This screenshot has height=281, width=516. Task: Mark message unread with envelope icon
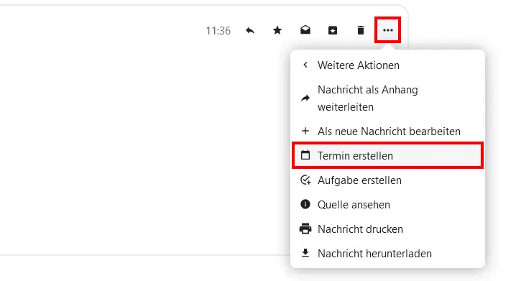click(x=305, y=30)
